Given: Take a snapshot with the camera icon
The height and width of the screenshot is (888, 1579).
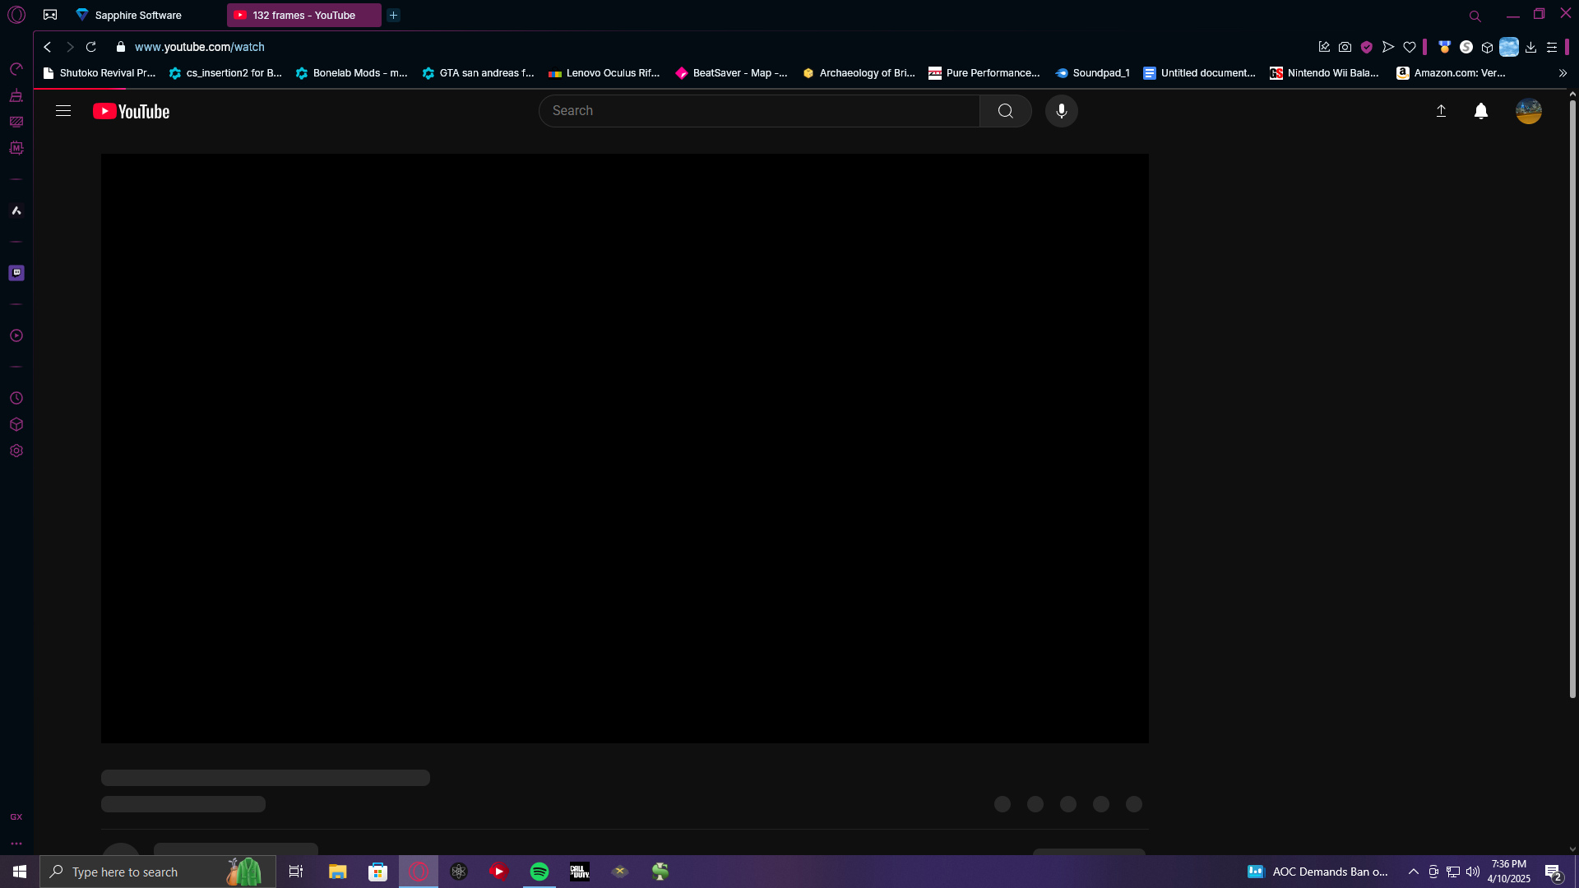Looking at the screenshot, I should 1345,47.
